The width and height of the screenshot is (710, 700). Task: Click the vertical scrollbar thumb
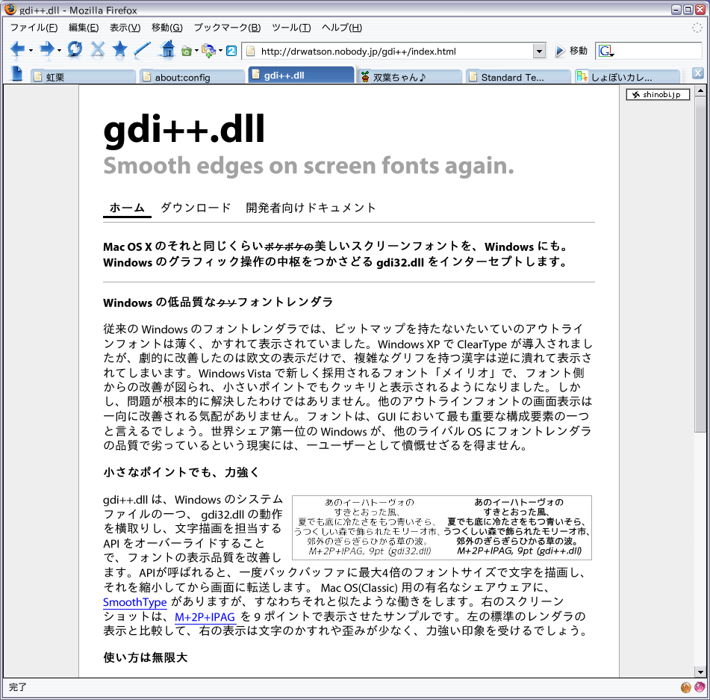coord(700,264)
